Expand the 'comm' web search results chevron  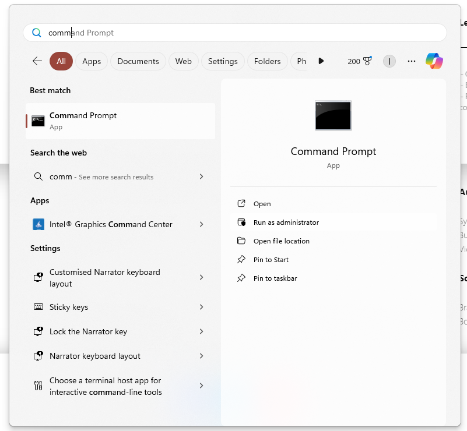[x=201, y=176]
